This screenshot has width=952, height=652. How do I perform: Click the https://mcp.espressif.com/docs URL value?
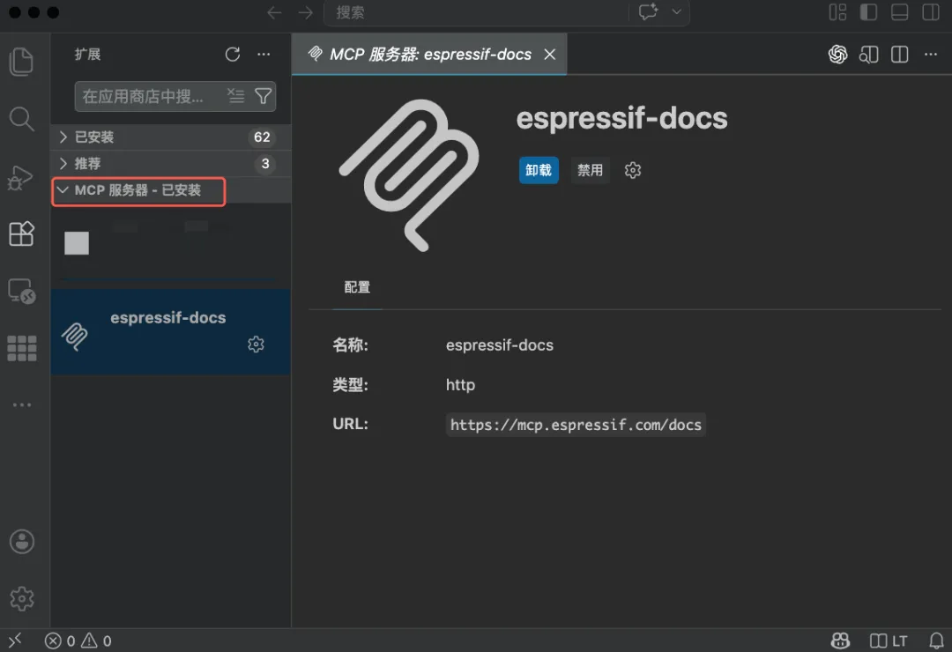pos(576,425)
